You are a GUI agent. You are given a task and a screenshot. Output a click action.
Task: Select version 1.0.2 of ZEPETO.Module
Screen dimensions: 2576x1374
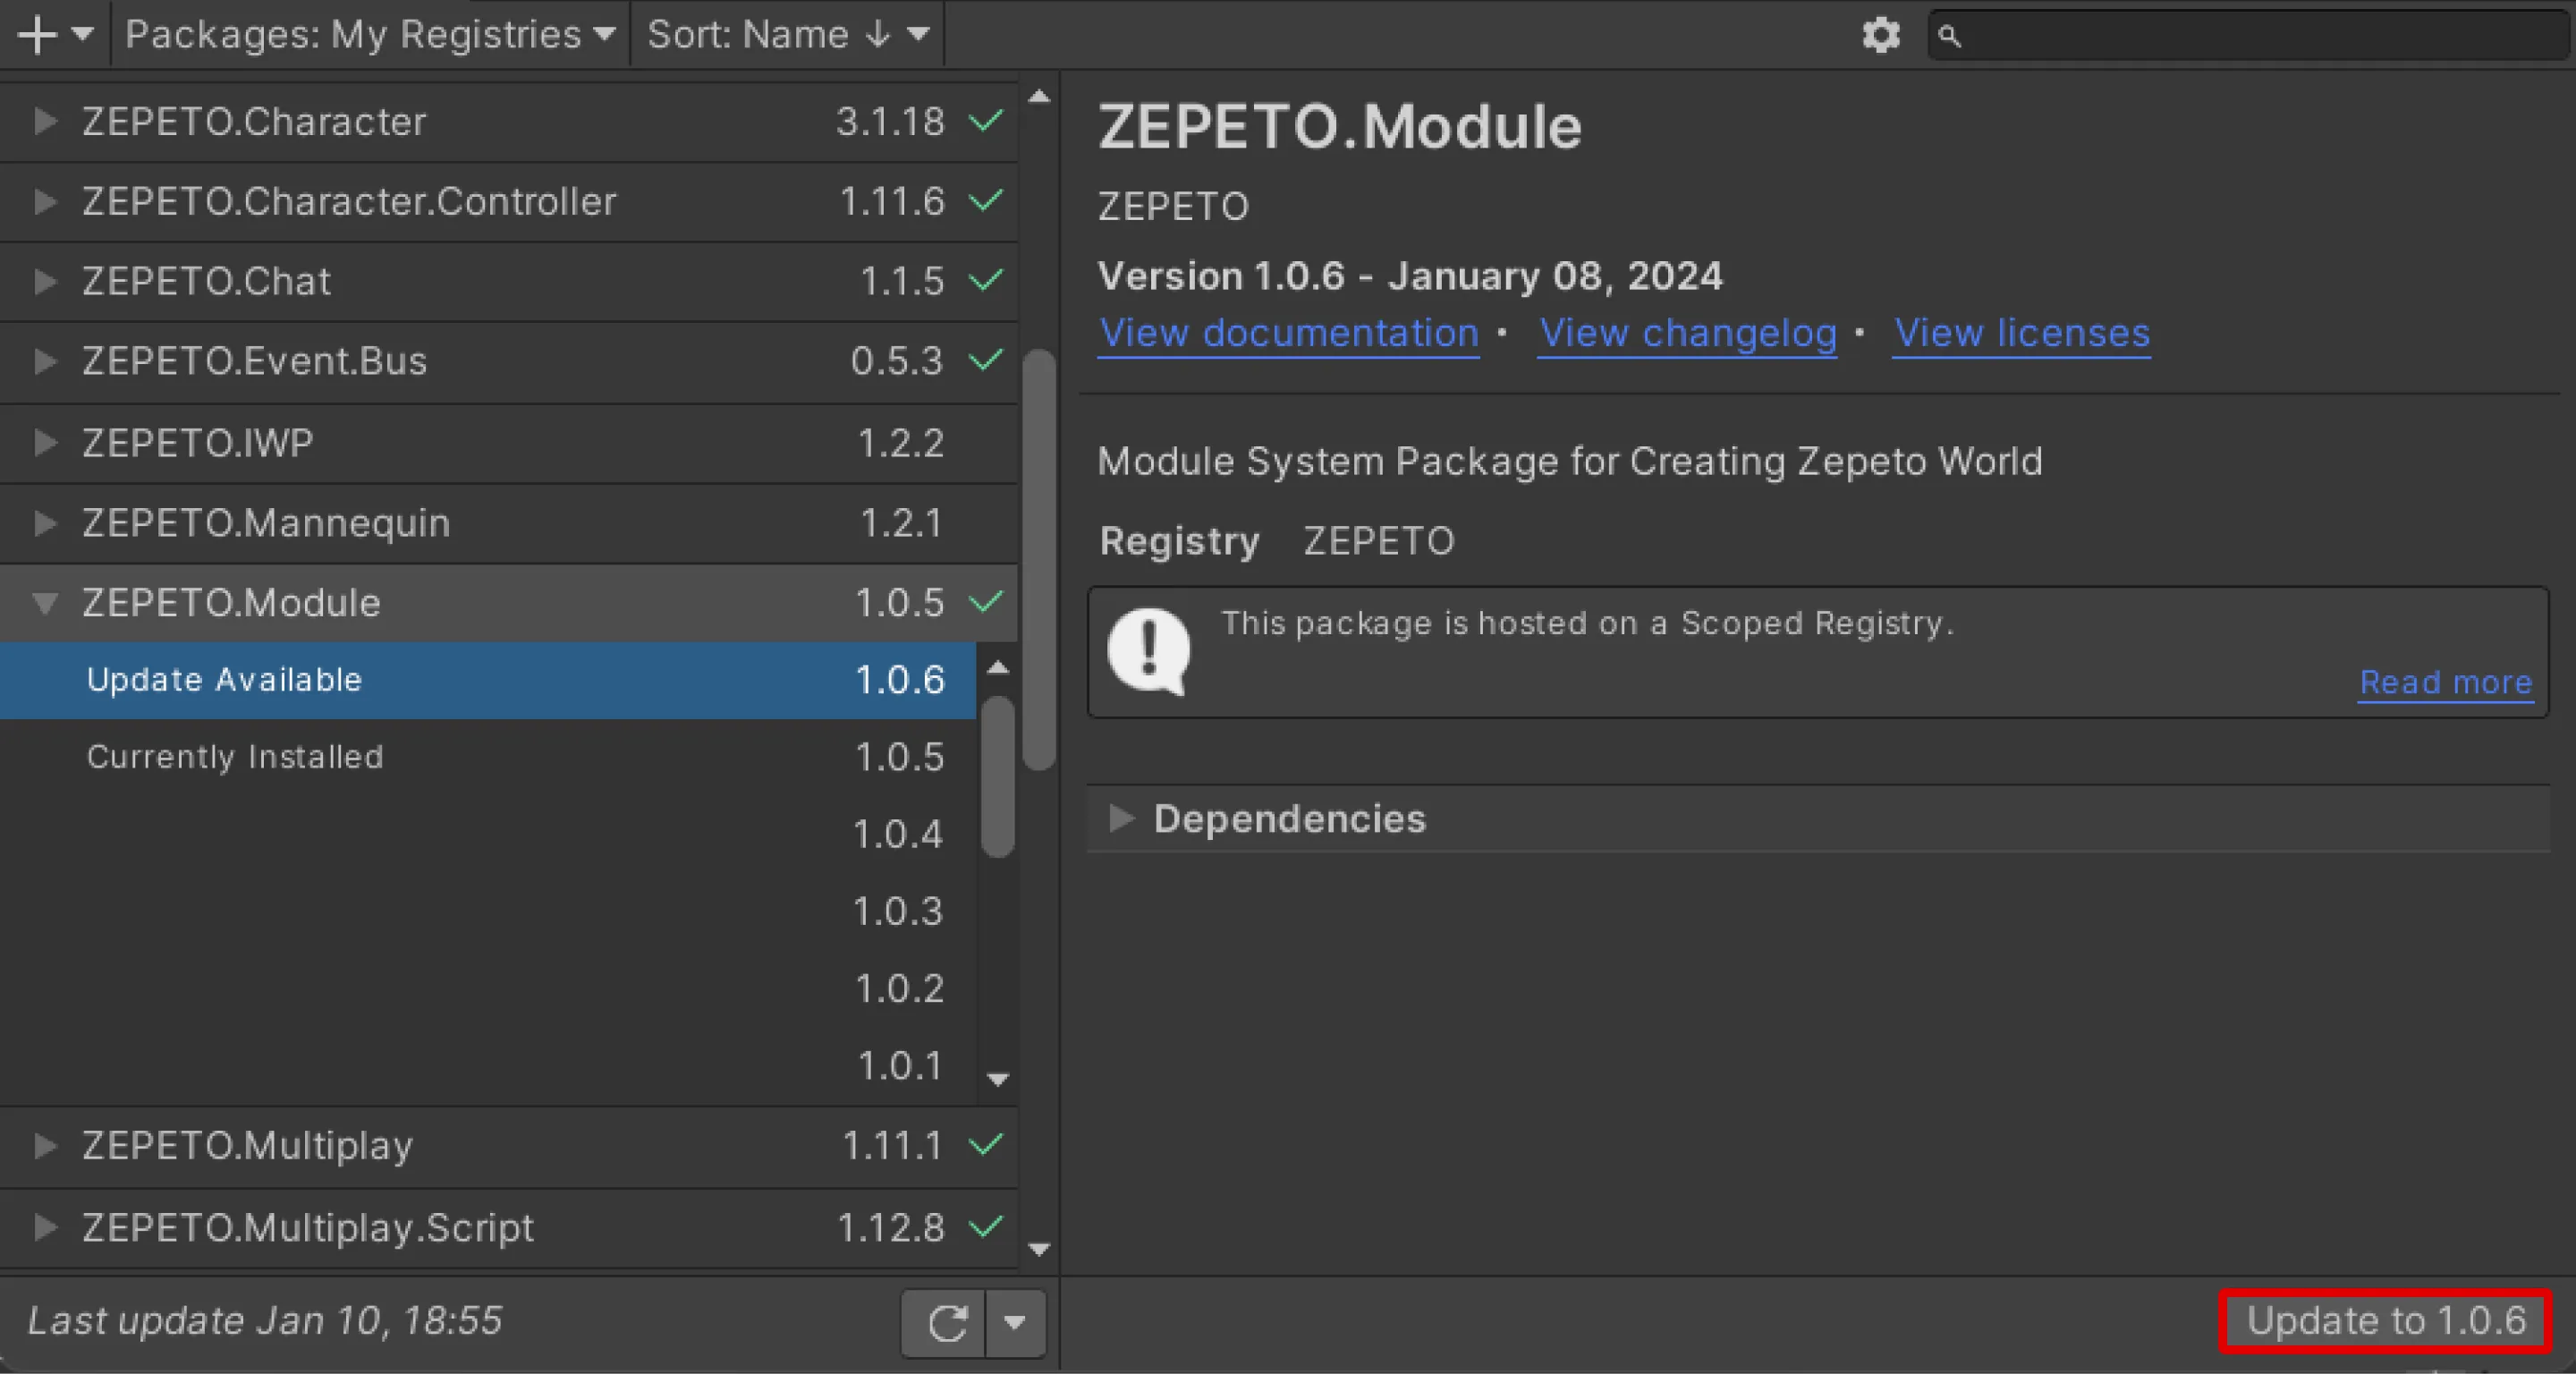[x=488, y=988]
